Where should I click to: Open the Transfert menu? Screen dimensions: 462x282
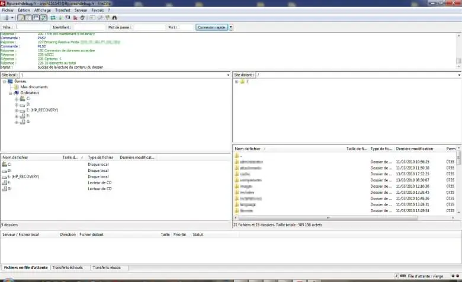click(x=63, y=10)
